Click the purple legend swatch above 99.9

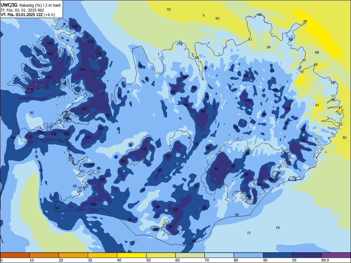click(x=336, y=255)
